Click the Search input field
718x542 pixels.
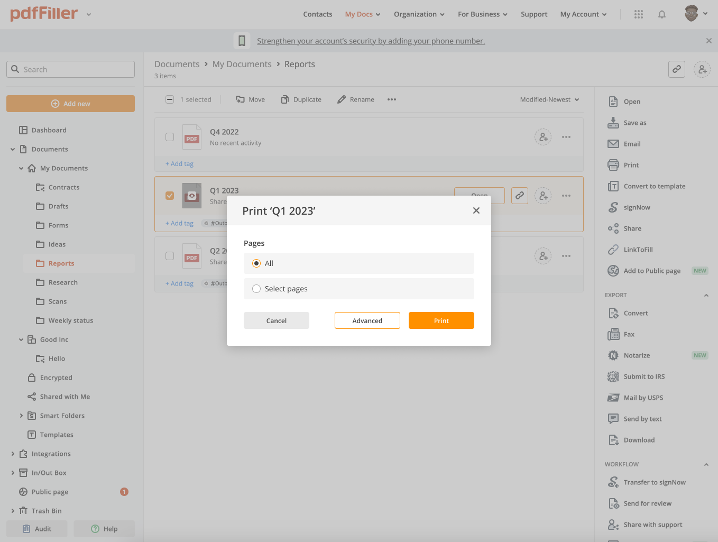[x=71, y=69]
